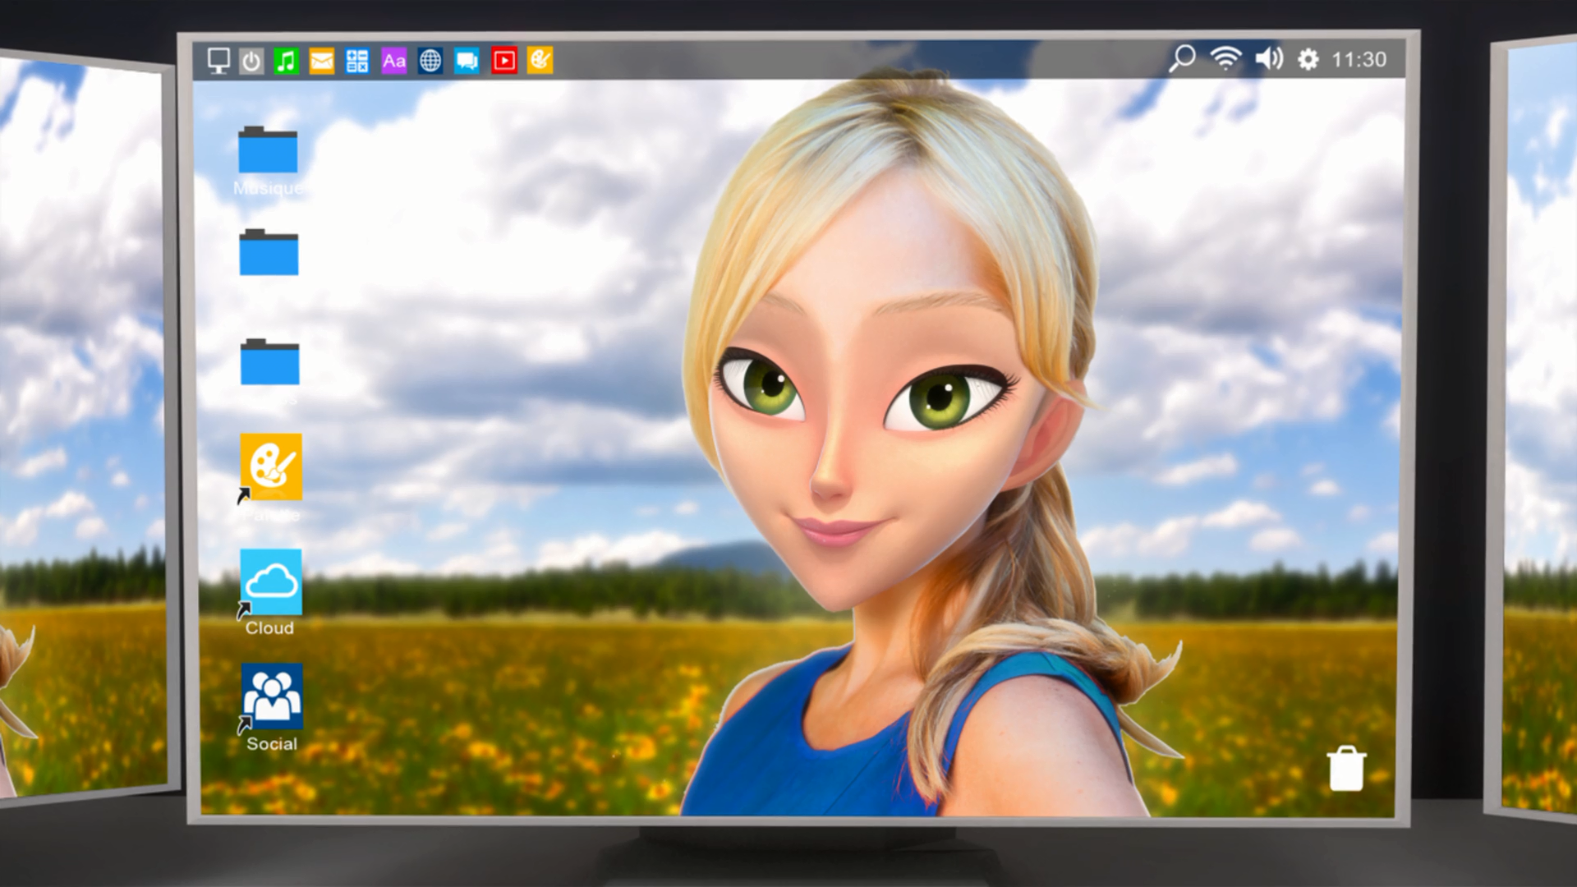Open the blue chat messages app
The height and width of the screenshot is (887, 1577).
click(467, 61)
